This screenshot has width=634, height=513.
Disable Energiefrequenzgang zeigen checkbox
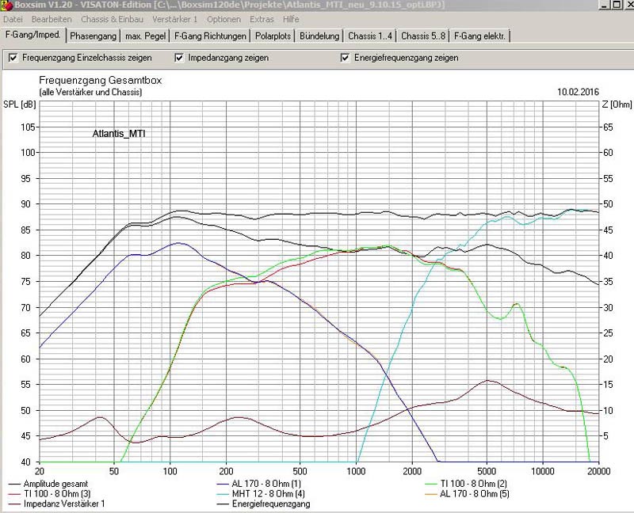click(x=346, y=58)
